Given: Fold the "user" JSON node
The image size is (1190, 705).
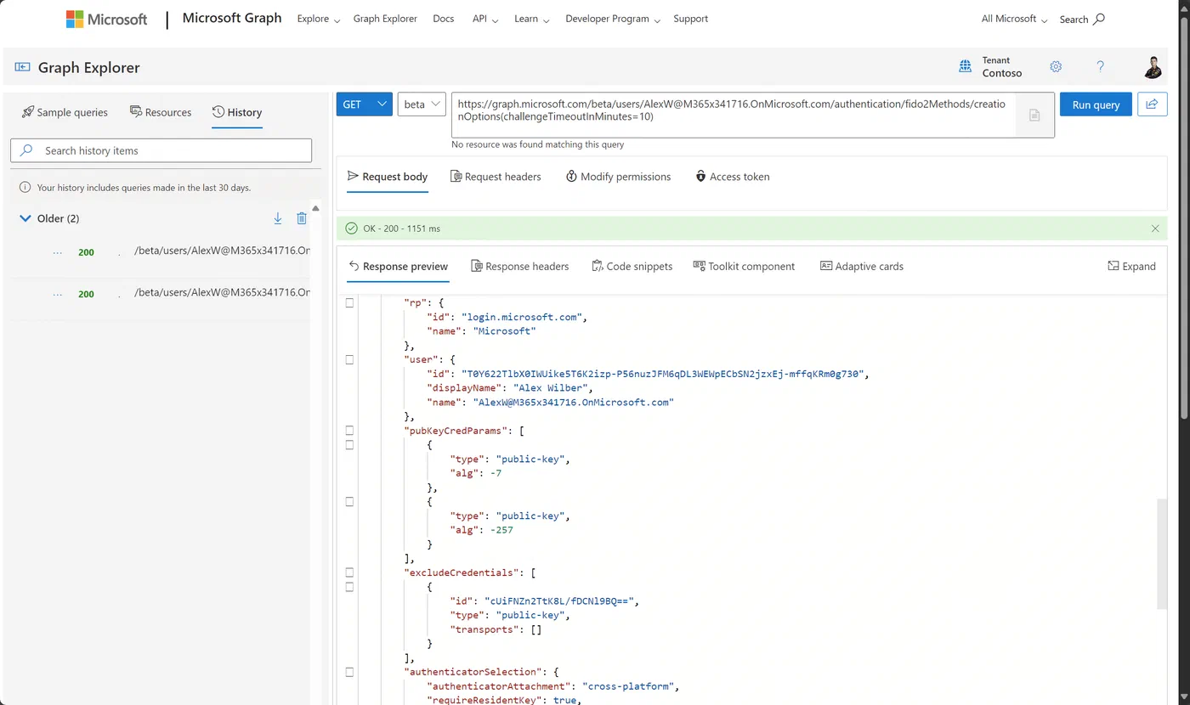Looking at the screenshot, I should point(349,359).
